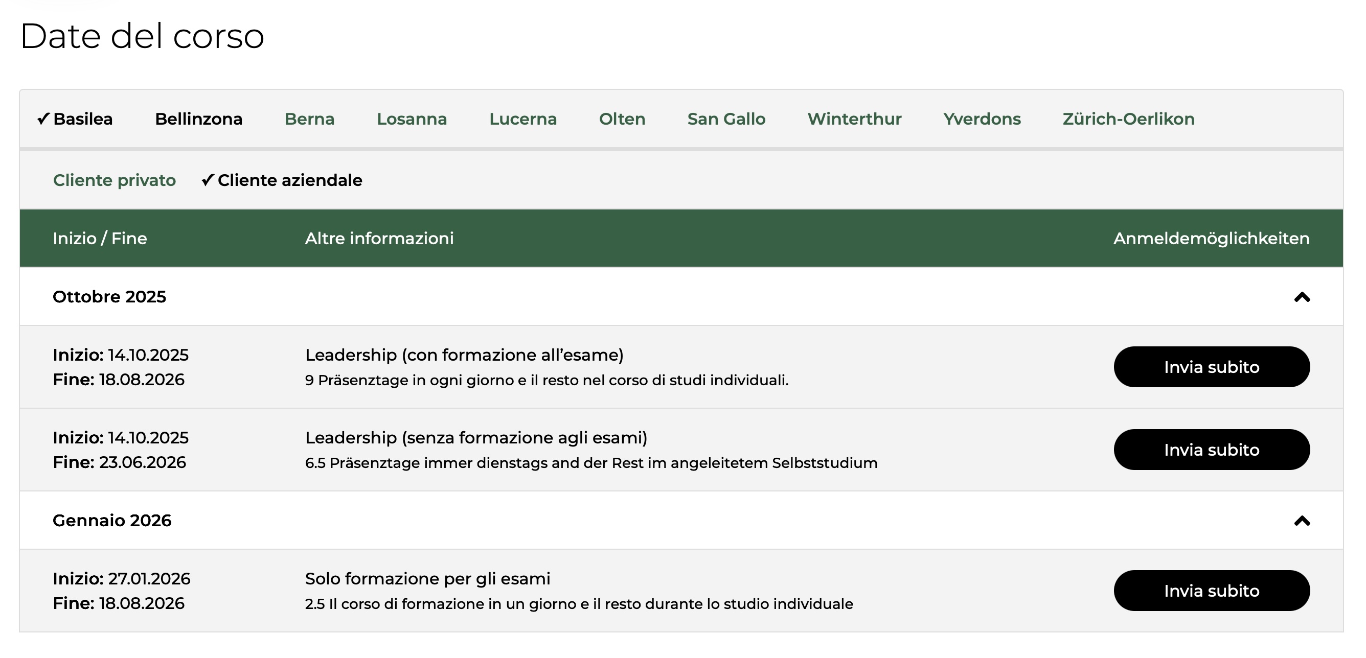Click the Date del corso heading

click(142, 36)
